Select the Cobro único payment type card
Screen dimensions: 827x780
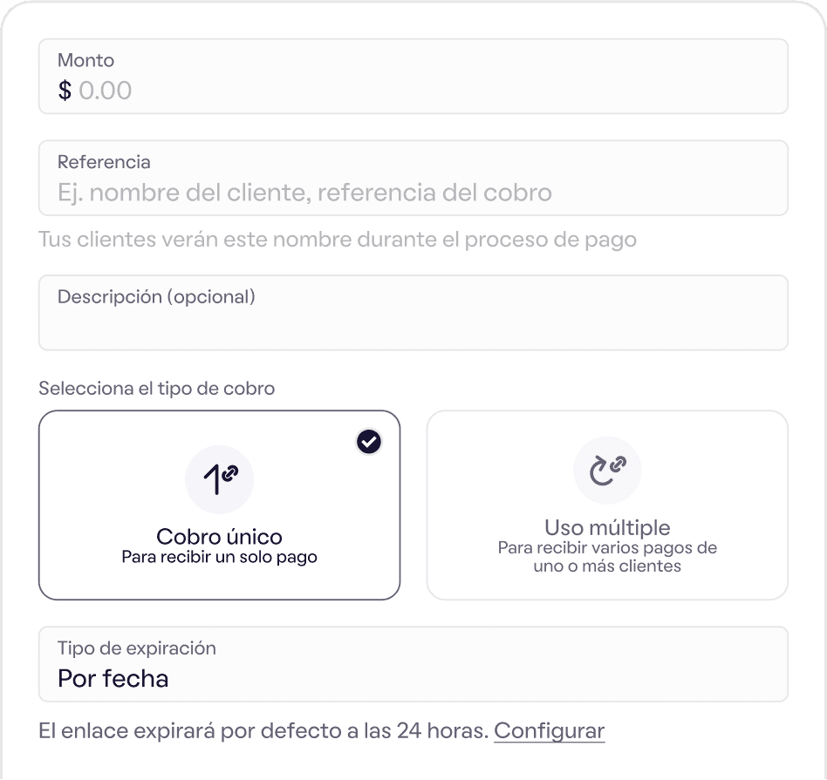(x=220, y=505)
